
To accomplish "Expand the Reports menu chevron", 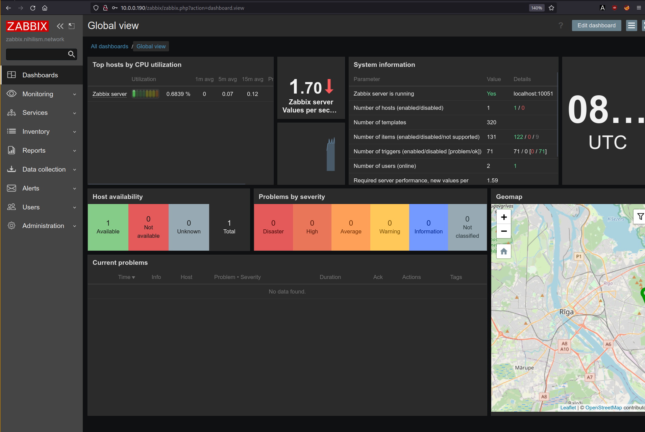I will click(x=75, y=151).
